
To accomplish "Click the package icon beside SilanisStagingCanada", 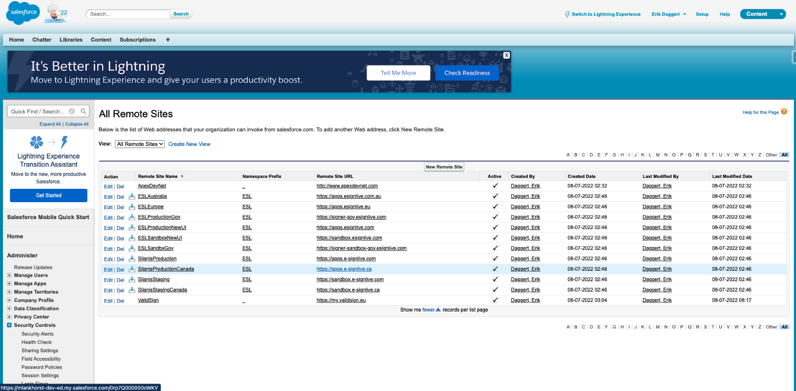I will [x=132, y=290].
